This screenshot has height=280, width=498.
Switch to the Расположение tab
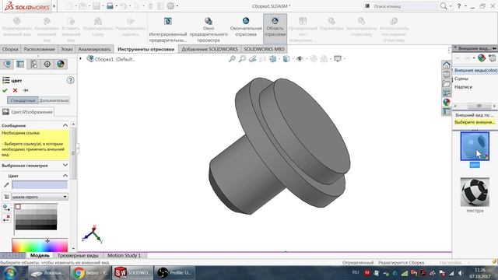tap(40, 49)
